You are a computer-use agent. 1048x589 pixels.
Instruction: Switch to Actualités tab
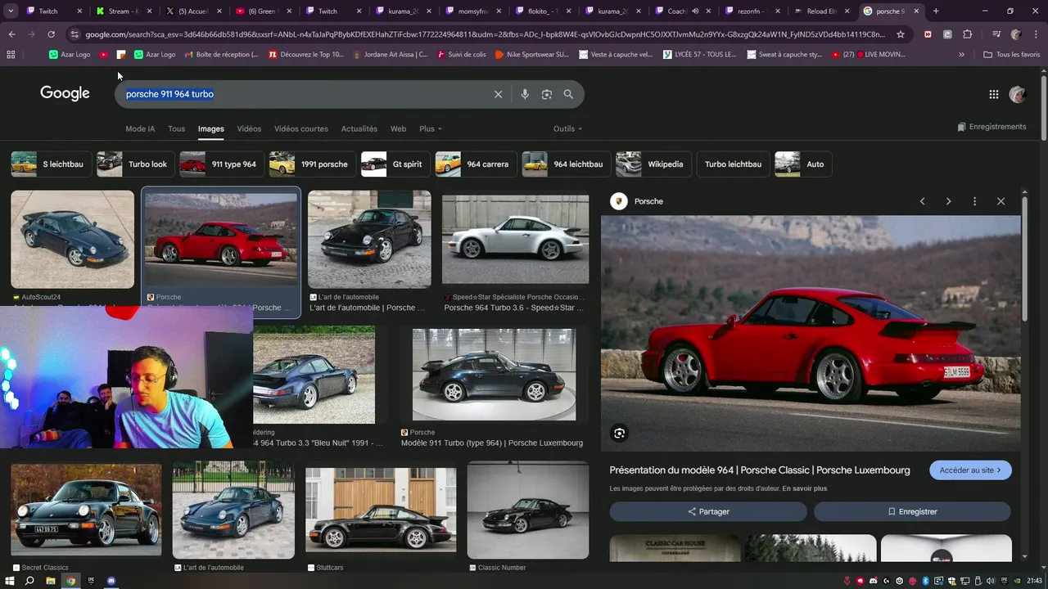click(x=359, y=128)
